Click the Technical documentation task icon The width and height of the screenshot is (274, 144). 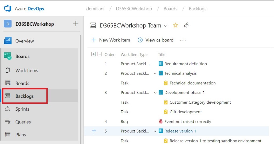click(166, 83)
